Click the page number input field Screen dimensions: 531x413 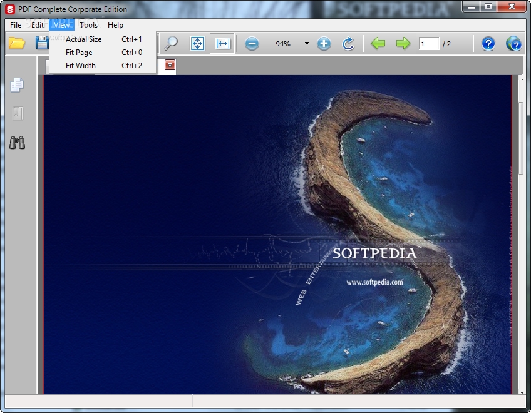click(428, 44)
